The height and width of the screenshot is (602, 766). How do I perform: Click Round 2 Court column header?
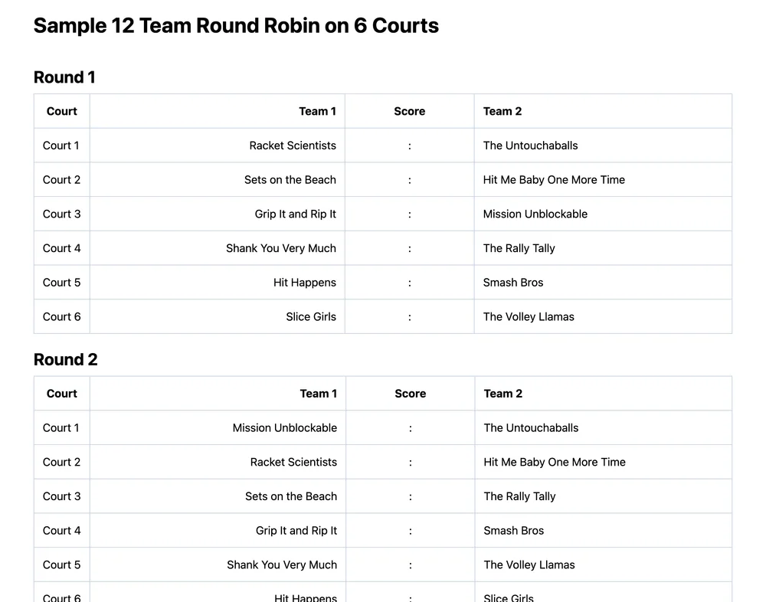61,394
